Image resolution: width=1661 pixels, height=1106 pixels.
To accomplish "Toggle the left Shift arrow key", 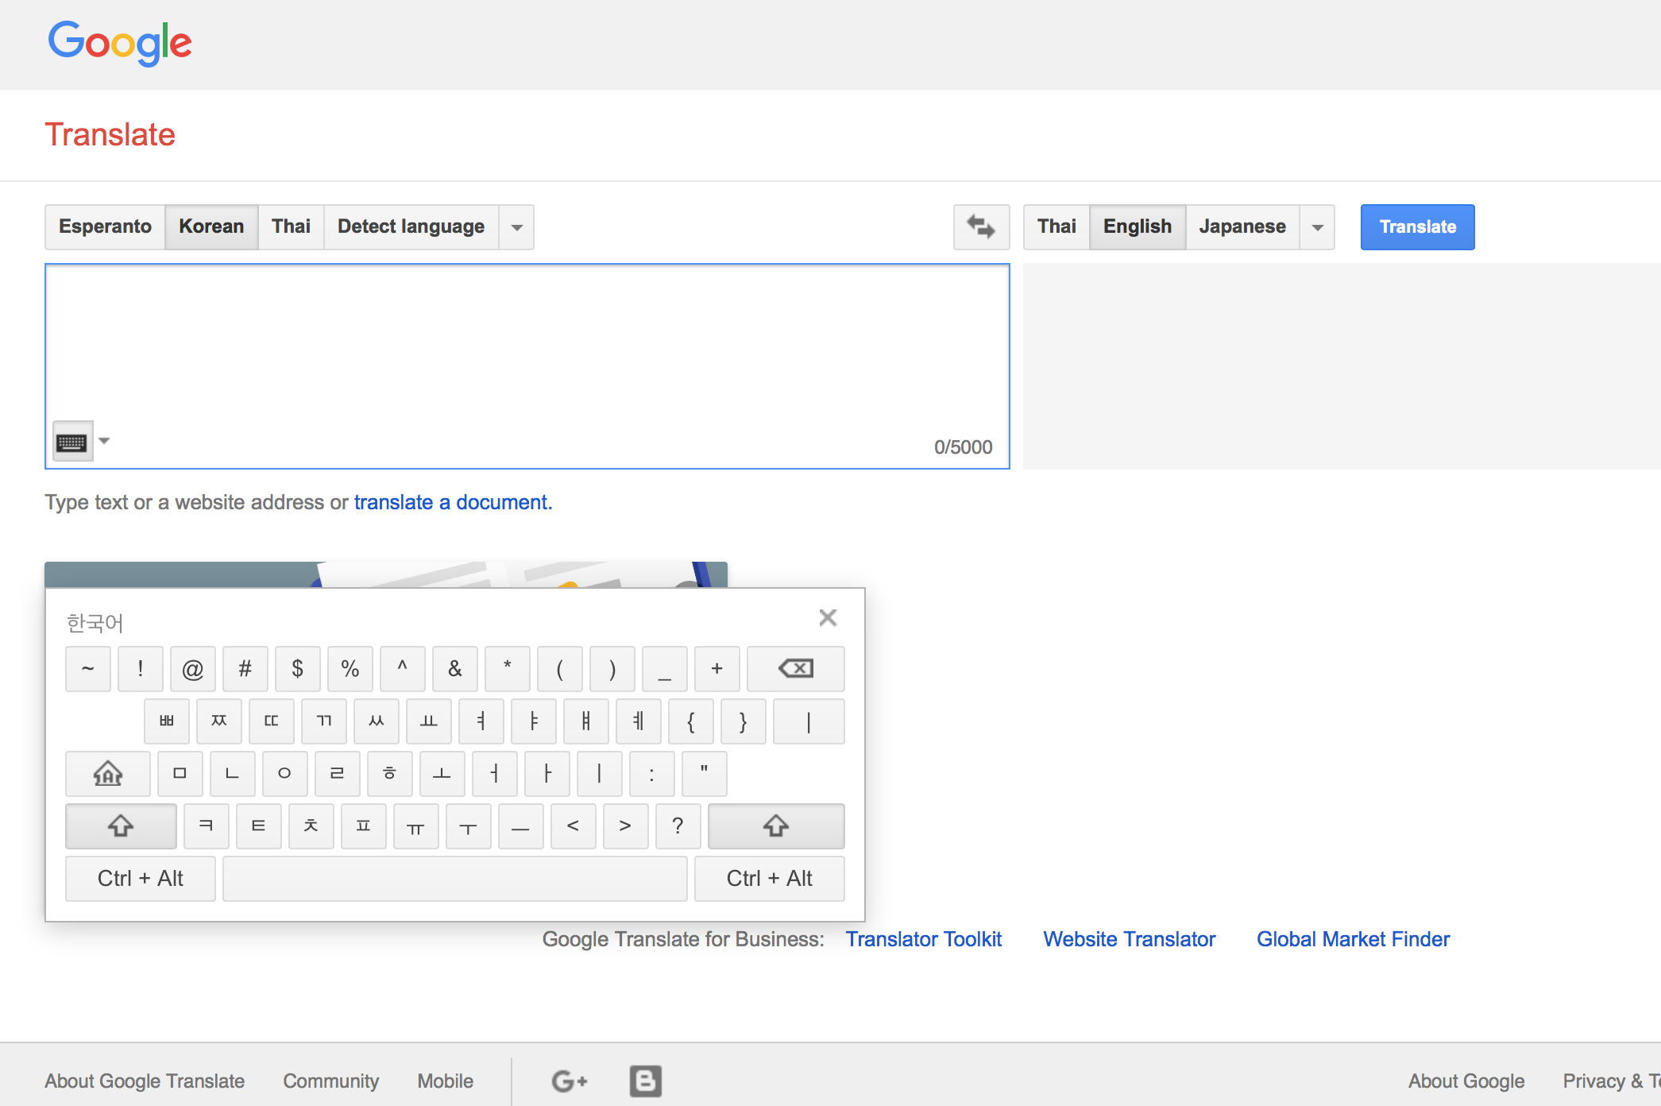I will pos(121,826).
